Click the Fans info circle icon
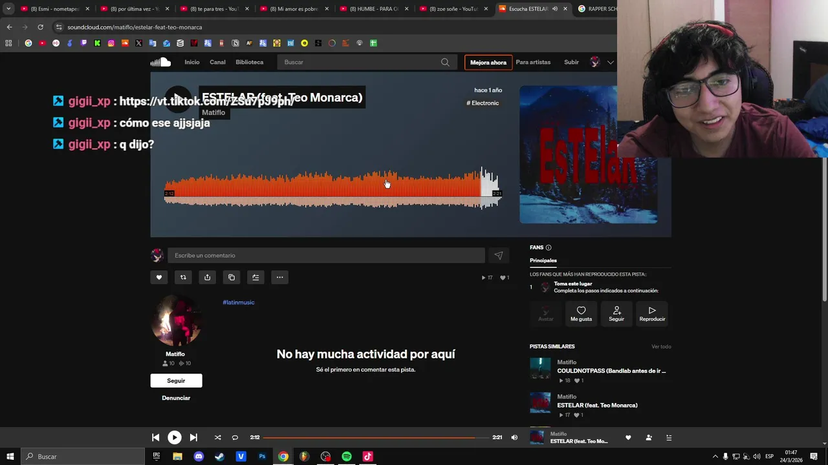828x465 pixels. [x=549, y=247]
